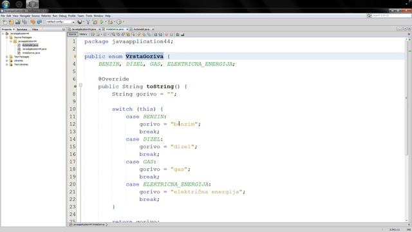Click the Quick Search magnifier icon
This screenshot has width=412, height=232.
coord(369,15)
